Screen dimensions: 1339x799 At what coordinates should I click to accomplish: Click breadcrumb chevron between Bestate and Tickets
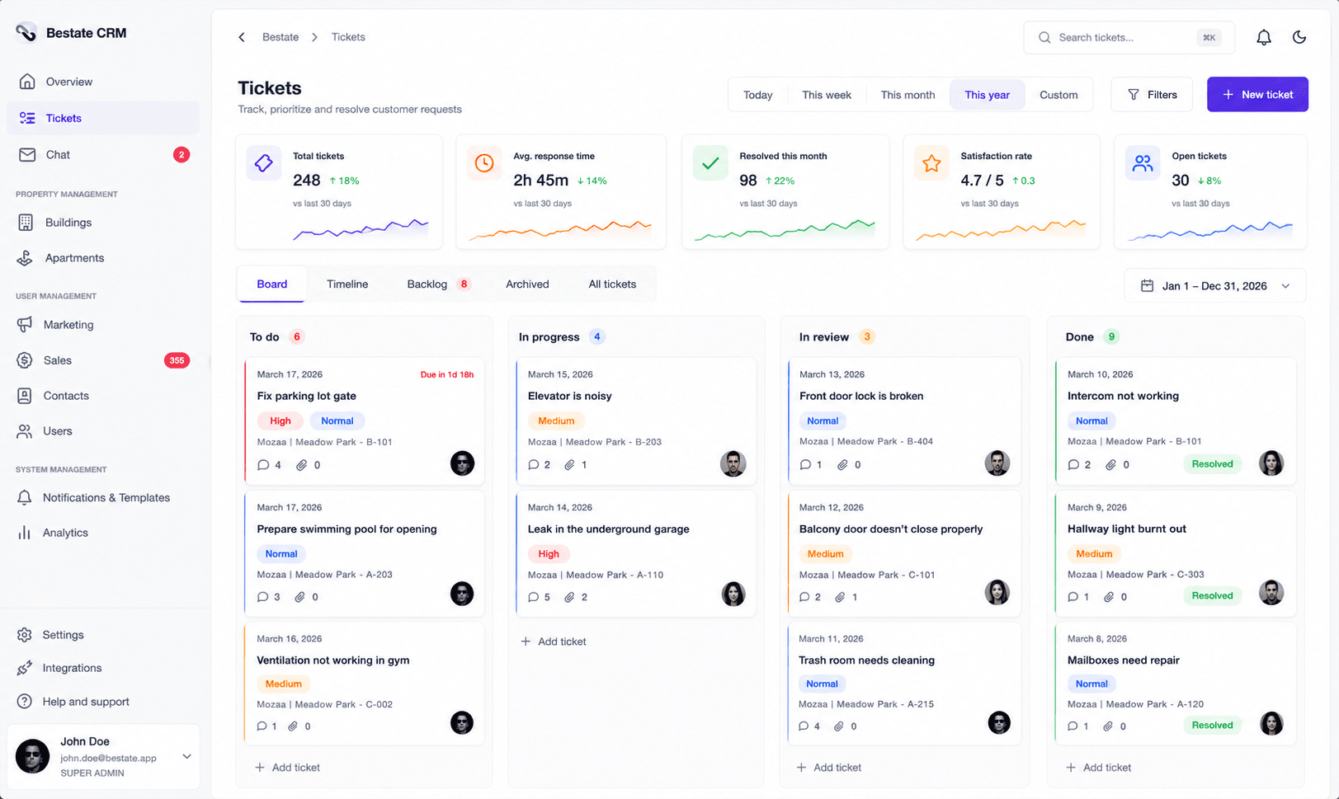pos(314,37)
